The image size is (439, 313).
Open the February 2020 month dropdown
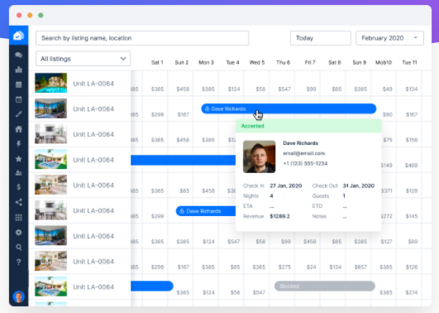[389, 38]
